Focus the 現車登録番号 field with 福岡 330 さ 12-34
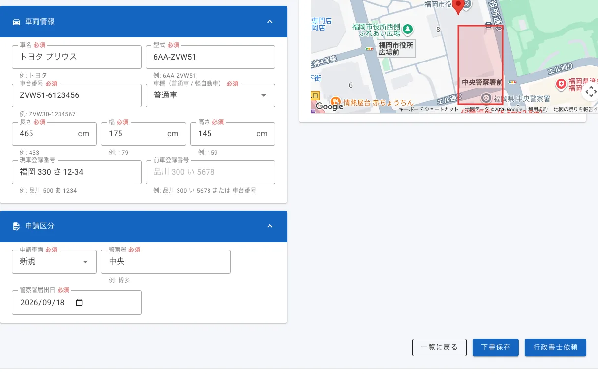Image resolution: width=598 pixels, height=374 pixels. point(77,172)
